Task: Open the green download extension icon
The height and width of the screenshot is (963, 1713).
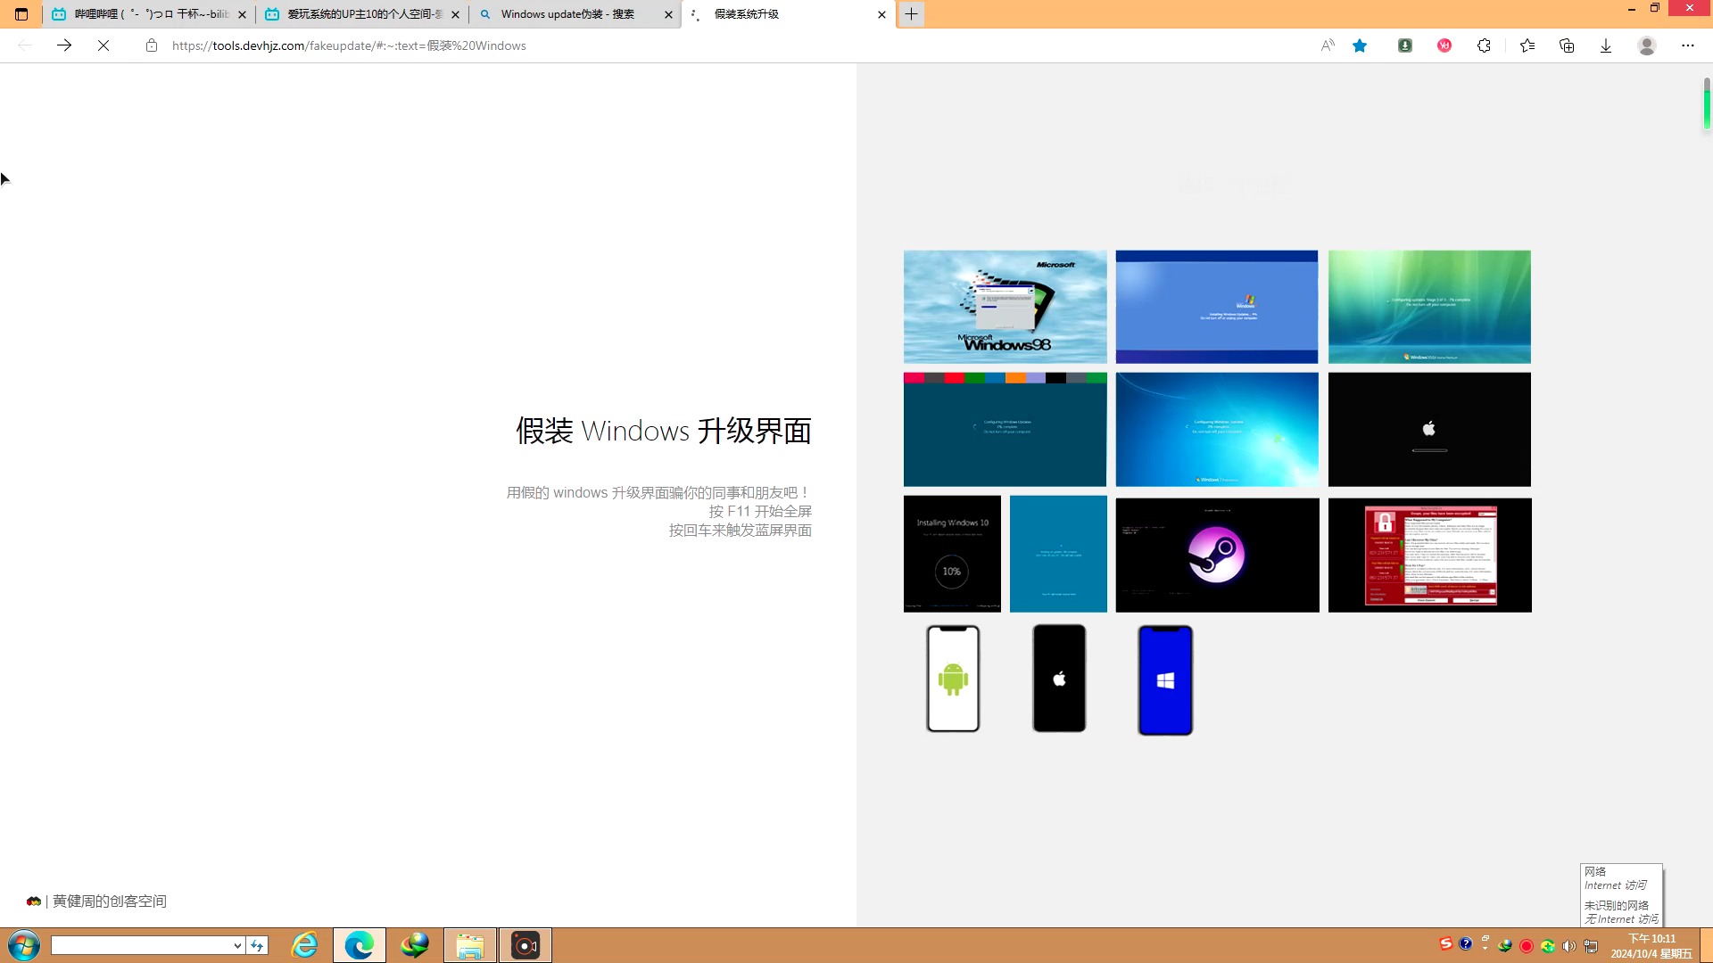Action: pos(1405,45)
